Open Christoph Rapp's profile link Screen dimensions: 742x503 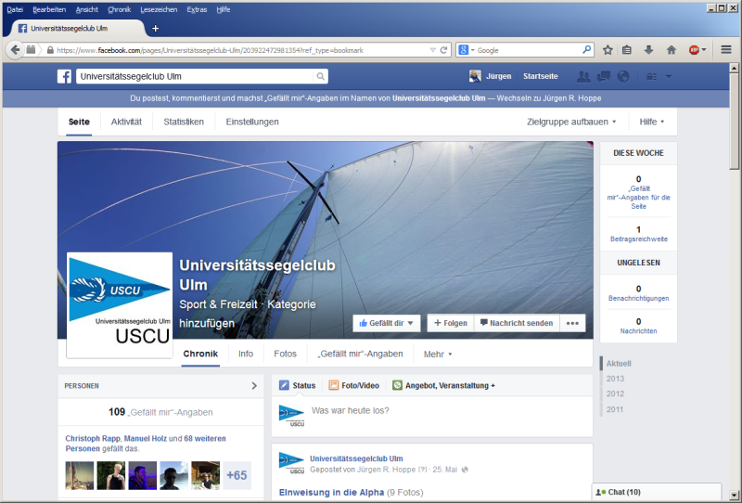click(x=93, y=439)
